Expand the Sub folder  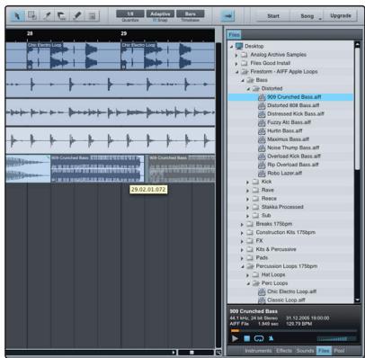coord(248,216)
